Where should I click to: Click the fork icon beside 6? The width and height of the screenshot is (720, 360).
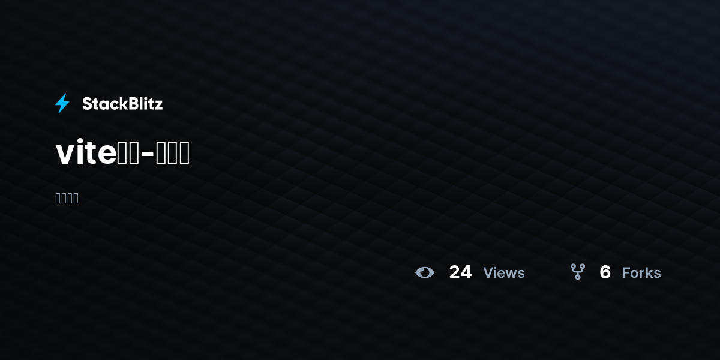tap(578, 272)
